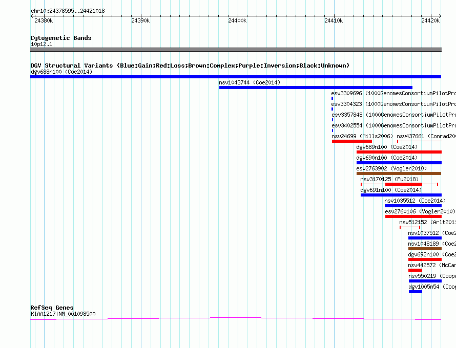Click the thin red nsv512152 interval line

click(410, 227)
